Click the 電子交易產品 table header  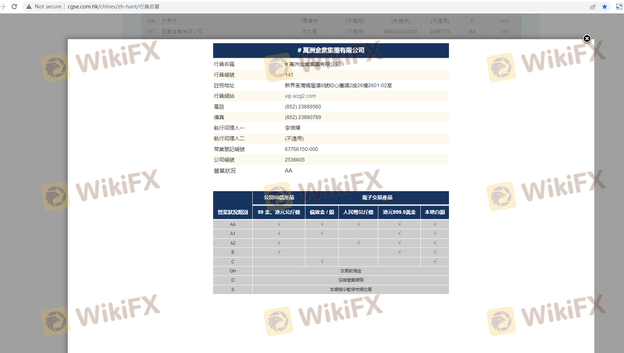pos(377,197)
